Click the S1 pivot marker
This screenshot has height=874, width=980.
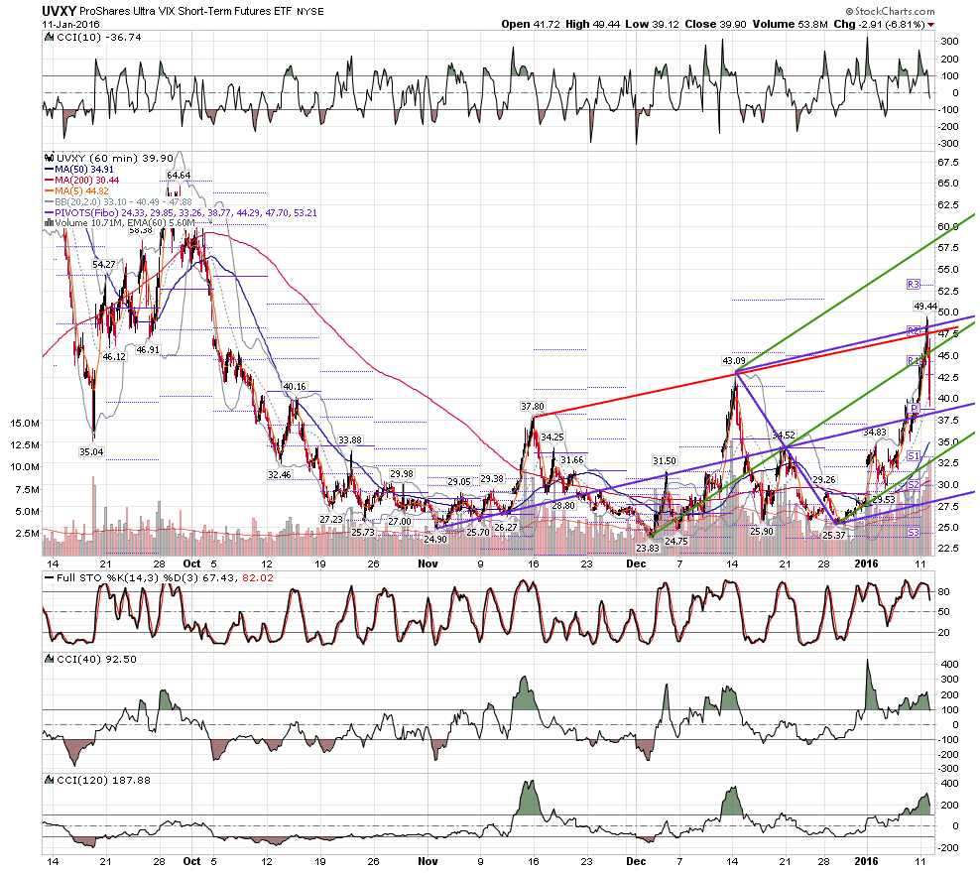tap(914, 455)
